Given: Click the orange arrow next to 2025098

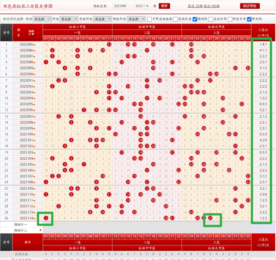Looking at the screenshot, I should pos(34,123).
